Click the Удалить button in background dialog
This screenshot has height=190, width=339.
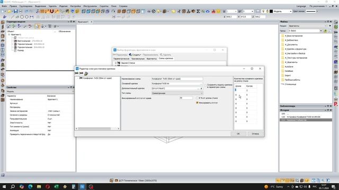165,55
